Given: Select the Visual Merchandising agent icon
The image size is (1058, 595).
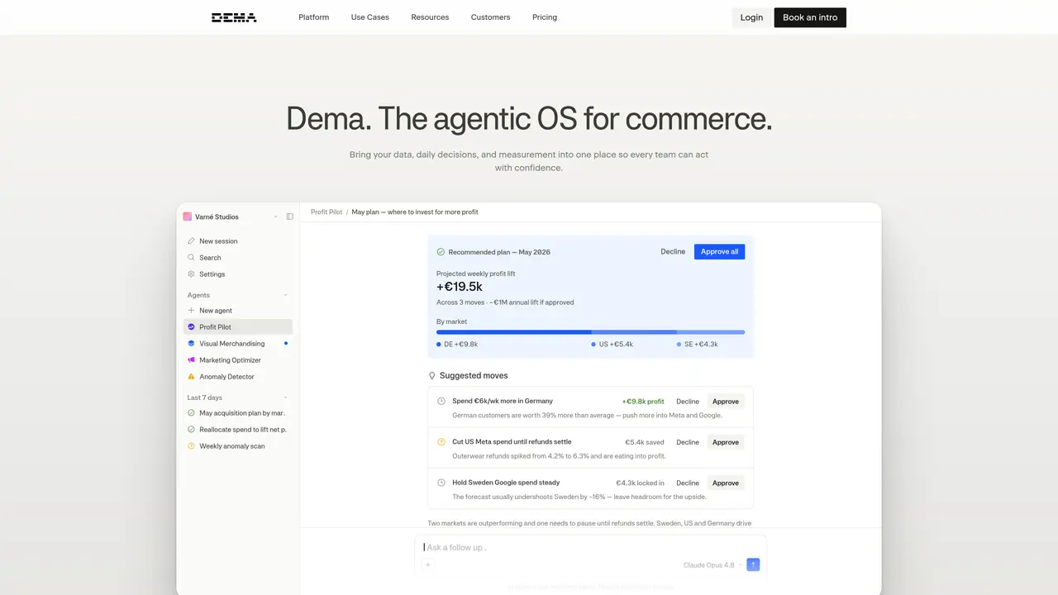Looking at the screenshot, I should pos(191,344).
